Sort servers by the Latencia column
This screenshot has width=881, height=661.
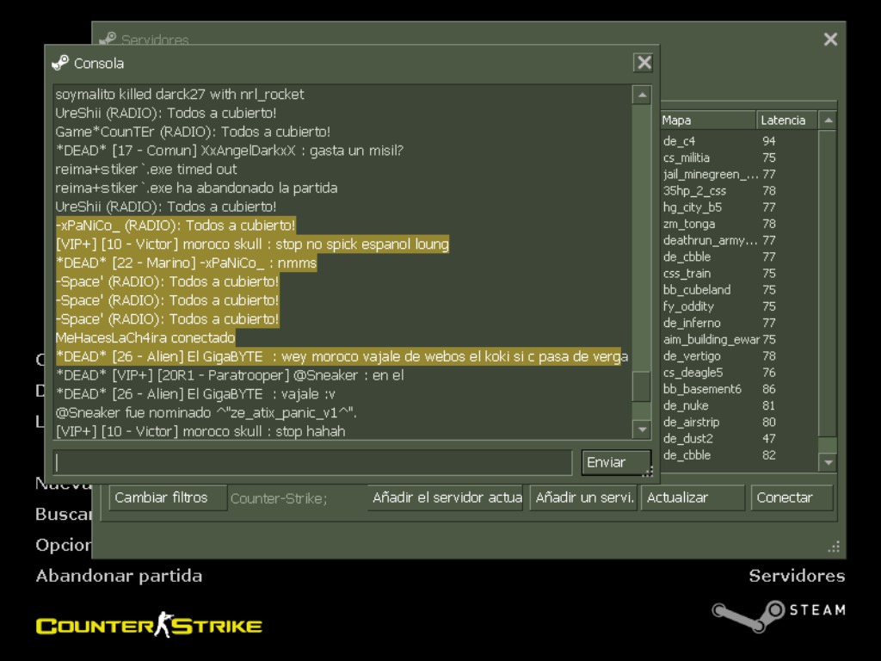point(787,120)
